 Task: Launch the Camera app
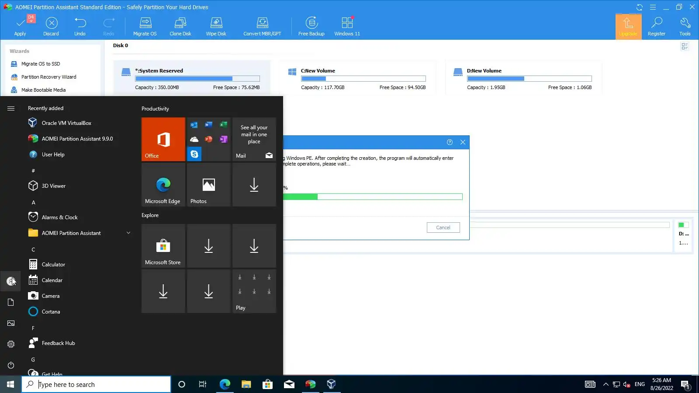coord(50,296)
